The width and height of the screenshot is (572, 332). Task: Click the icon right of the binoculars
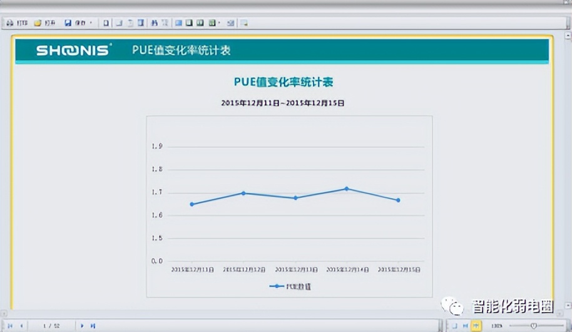point(165,23)
